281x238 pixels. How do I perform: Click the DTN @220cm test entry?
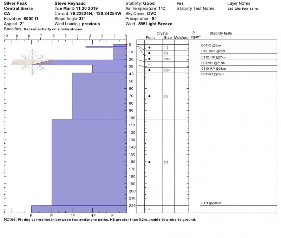(211, 203)
